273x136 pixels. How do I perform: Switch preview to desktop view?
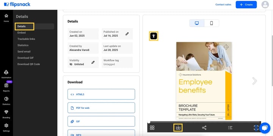pyautogui.click(x=197, y=23)
